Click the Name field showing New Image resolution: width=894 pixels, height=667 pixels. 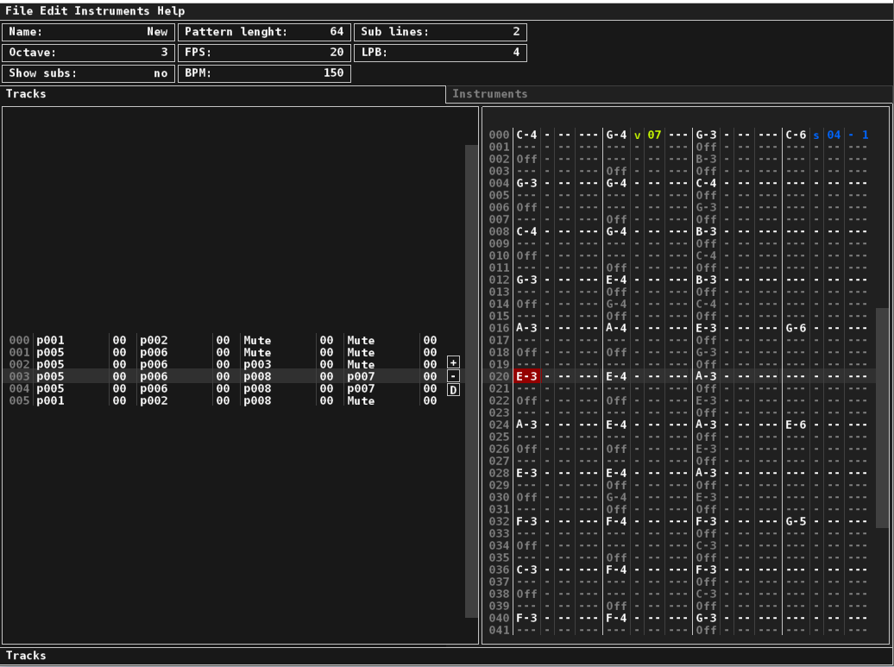(88, 32)
